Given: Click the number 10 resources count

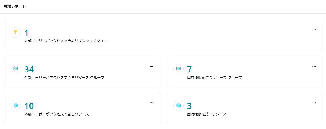Looking at the screenshot, I should [x=29, y=106].
